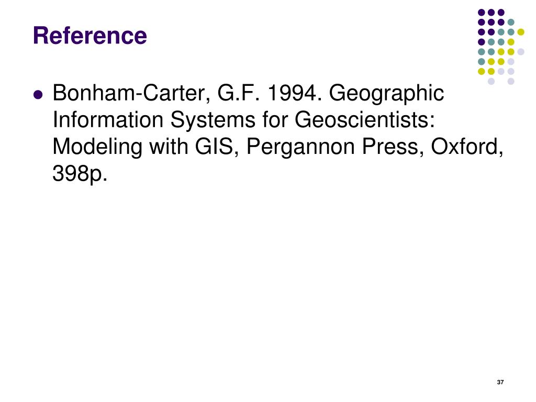The width and height of the screenshot is (536, 402).
Task: Click the "Reference" slide title
Action: click(x=90, y=36)
